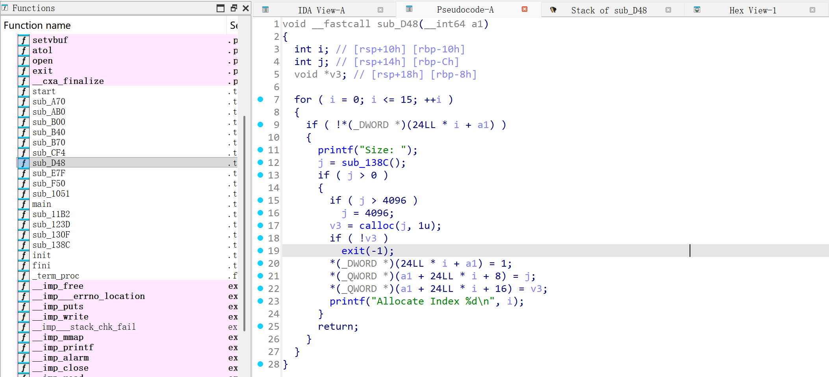Click the Functions panel title icon

click(x=5, y=7)
